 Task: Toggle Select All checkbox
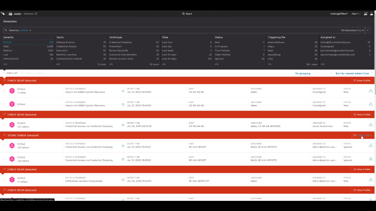tap(4, 73)
